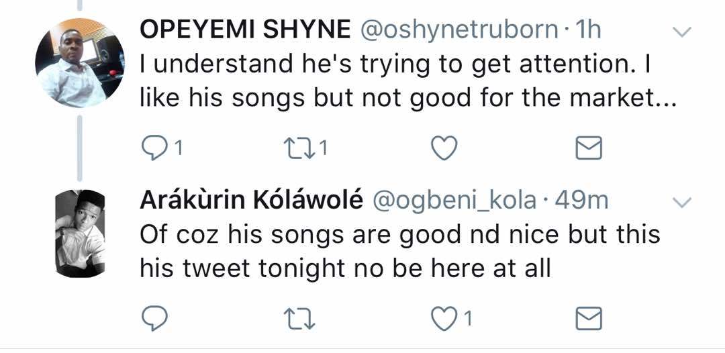Viewport: 725px width, 353px height.
Task: Click the Arákùrin Kóláwolé display name
Action: (x=251, y=200)
